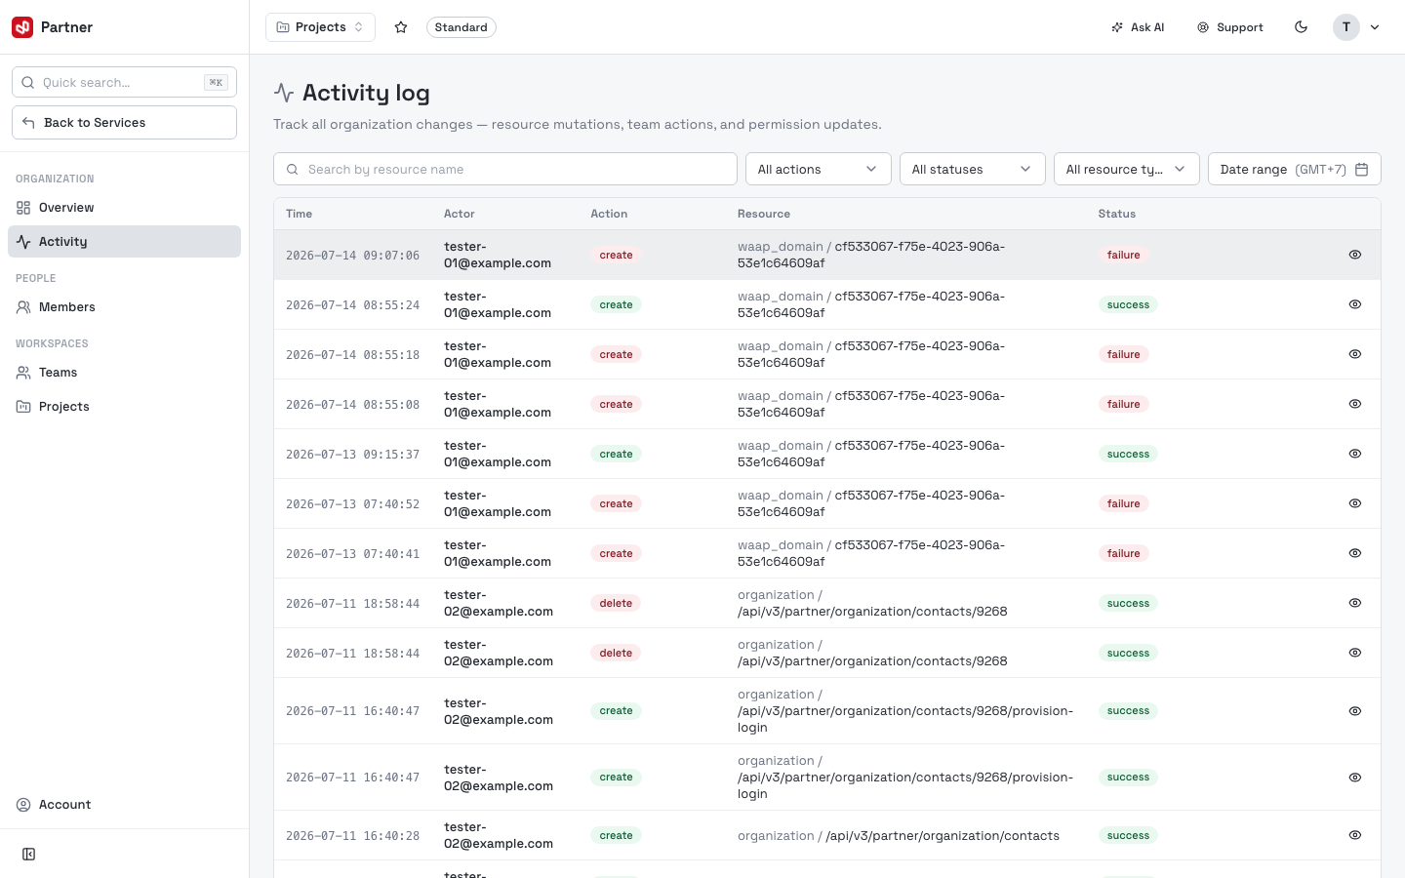
Task: View details of 2026-07-14 08:55:08 entry
Action: pos(1355,404)
